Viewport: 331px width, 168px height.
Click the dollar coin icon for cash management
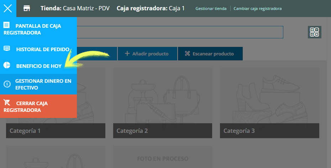point(7,84)
